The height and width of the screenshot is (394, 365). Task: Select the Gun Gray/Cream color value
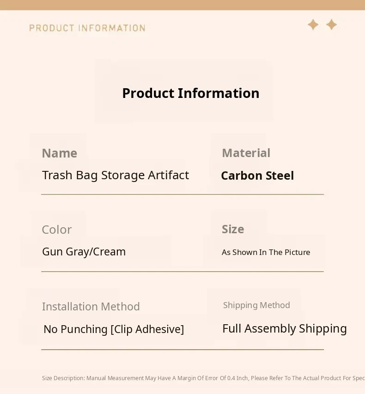coord(84,252)
